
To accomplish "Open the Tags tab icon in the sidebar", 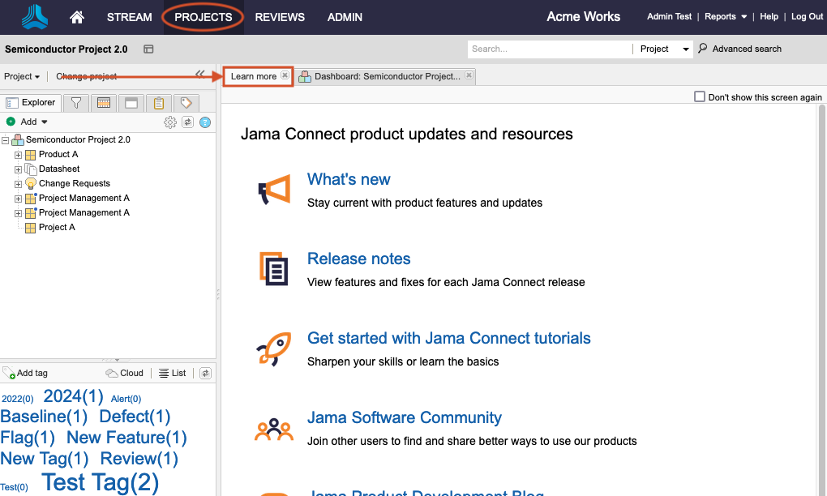I will click(186, 103).
